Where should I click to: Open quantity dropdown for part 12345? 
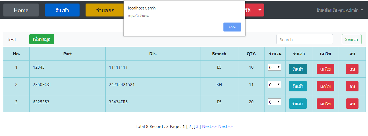point(274,68)
